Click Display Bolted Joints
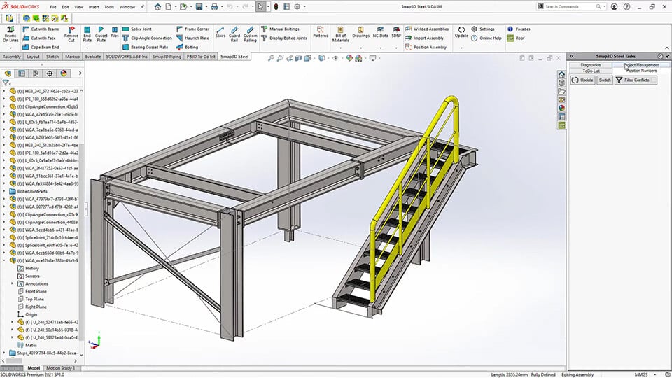 point(284,38)
